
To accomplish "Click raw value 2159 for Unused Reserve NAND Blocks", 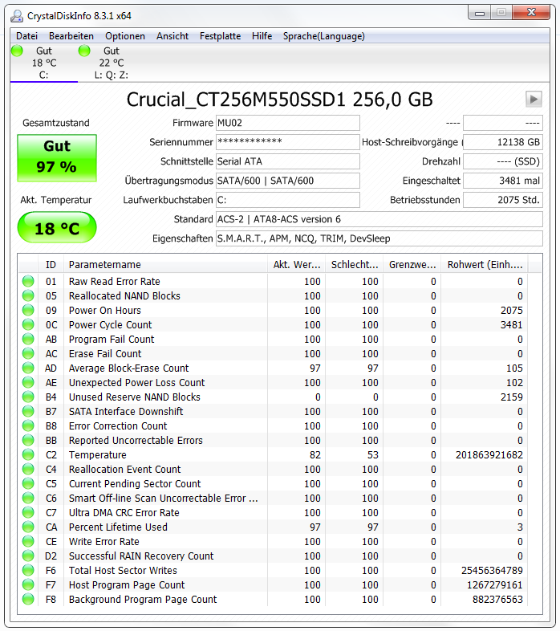I will coord(511,397).
